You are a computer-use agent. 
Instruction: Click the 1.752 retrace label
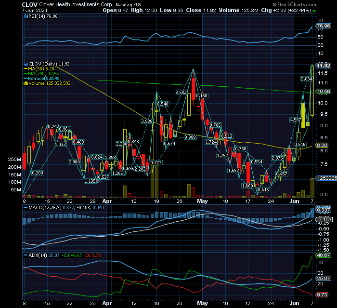[x=222, y=156]
